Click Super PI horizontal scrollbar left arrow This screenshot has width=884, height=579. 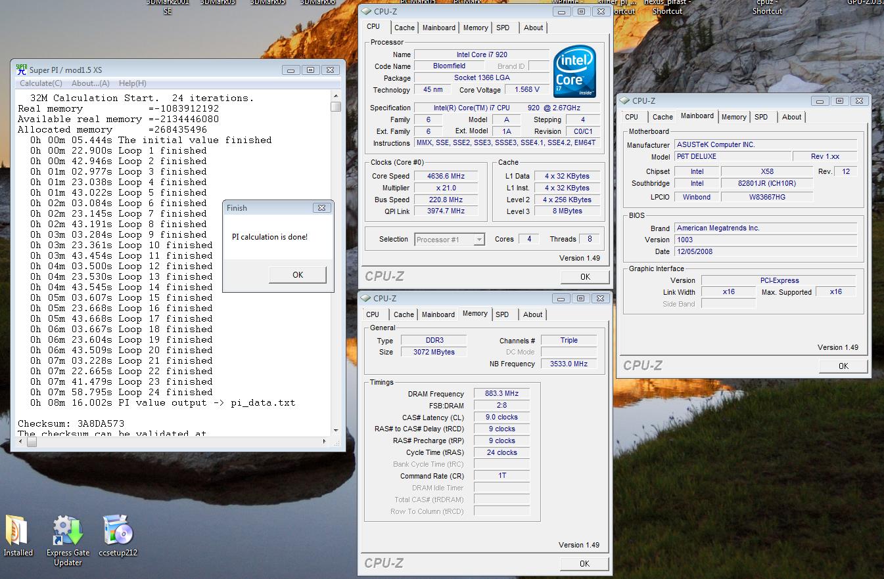[21, 442]
